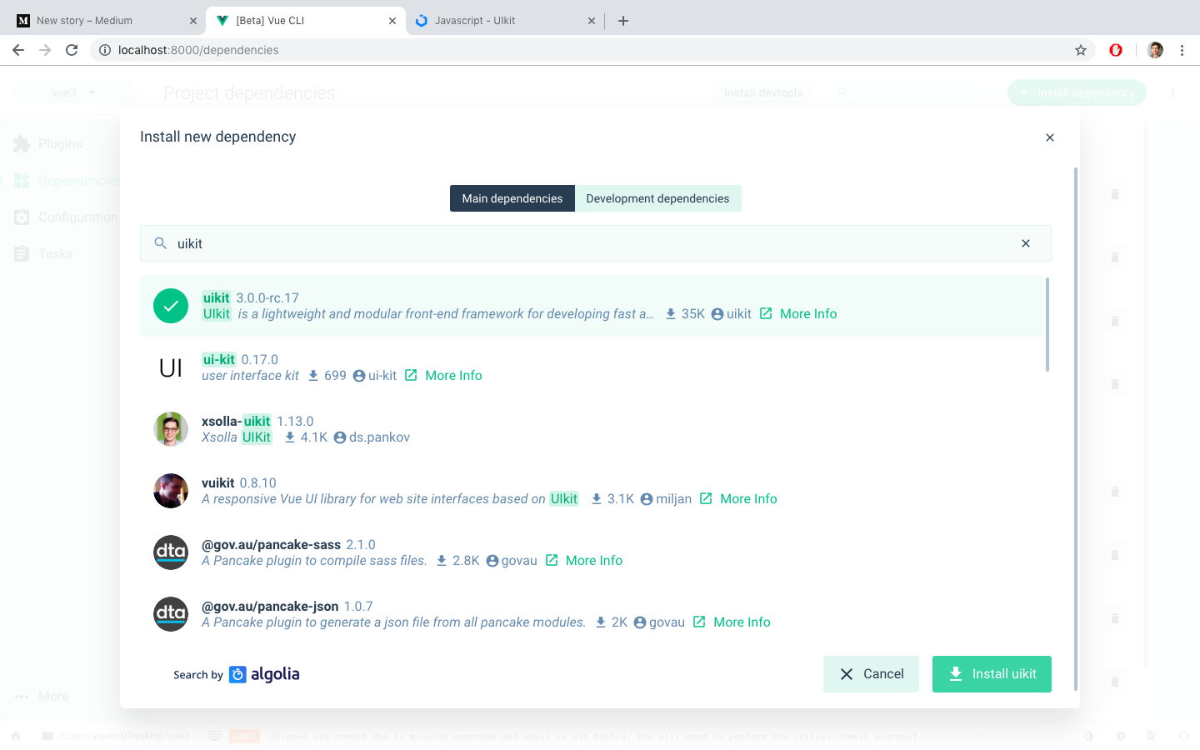Click the miljan author account icon

pyautogui.click(x=647, y=499)
